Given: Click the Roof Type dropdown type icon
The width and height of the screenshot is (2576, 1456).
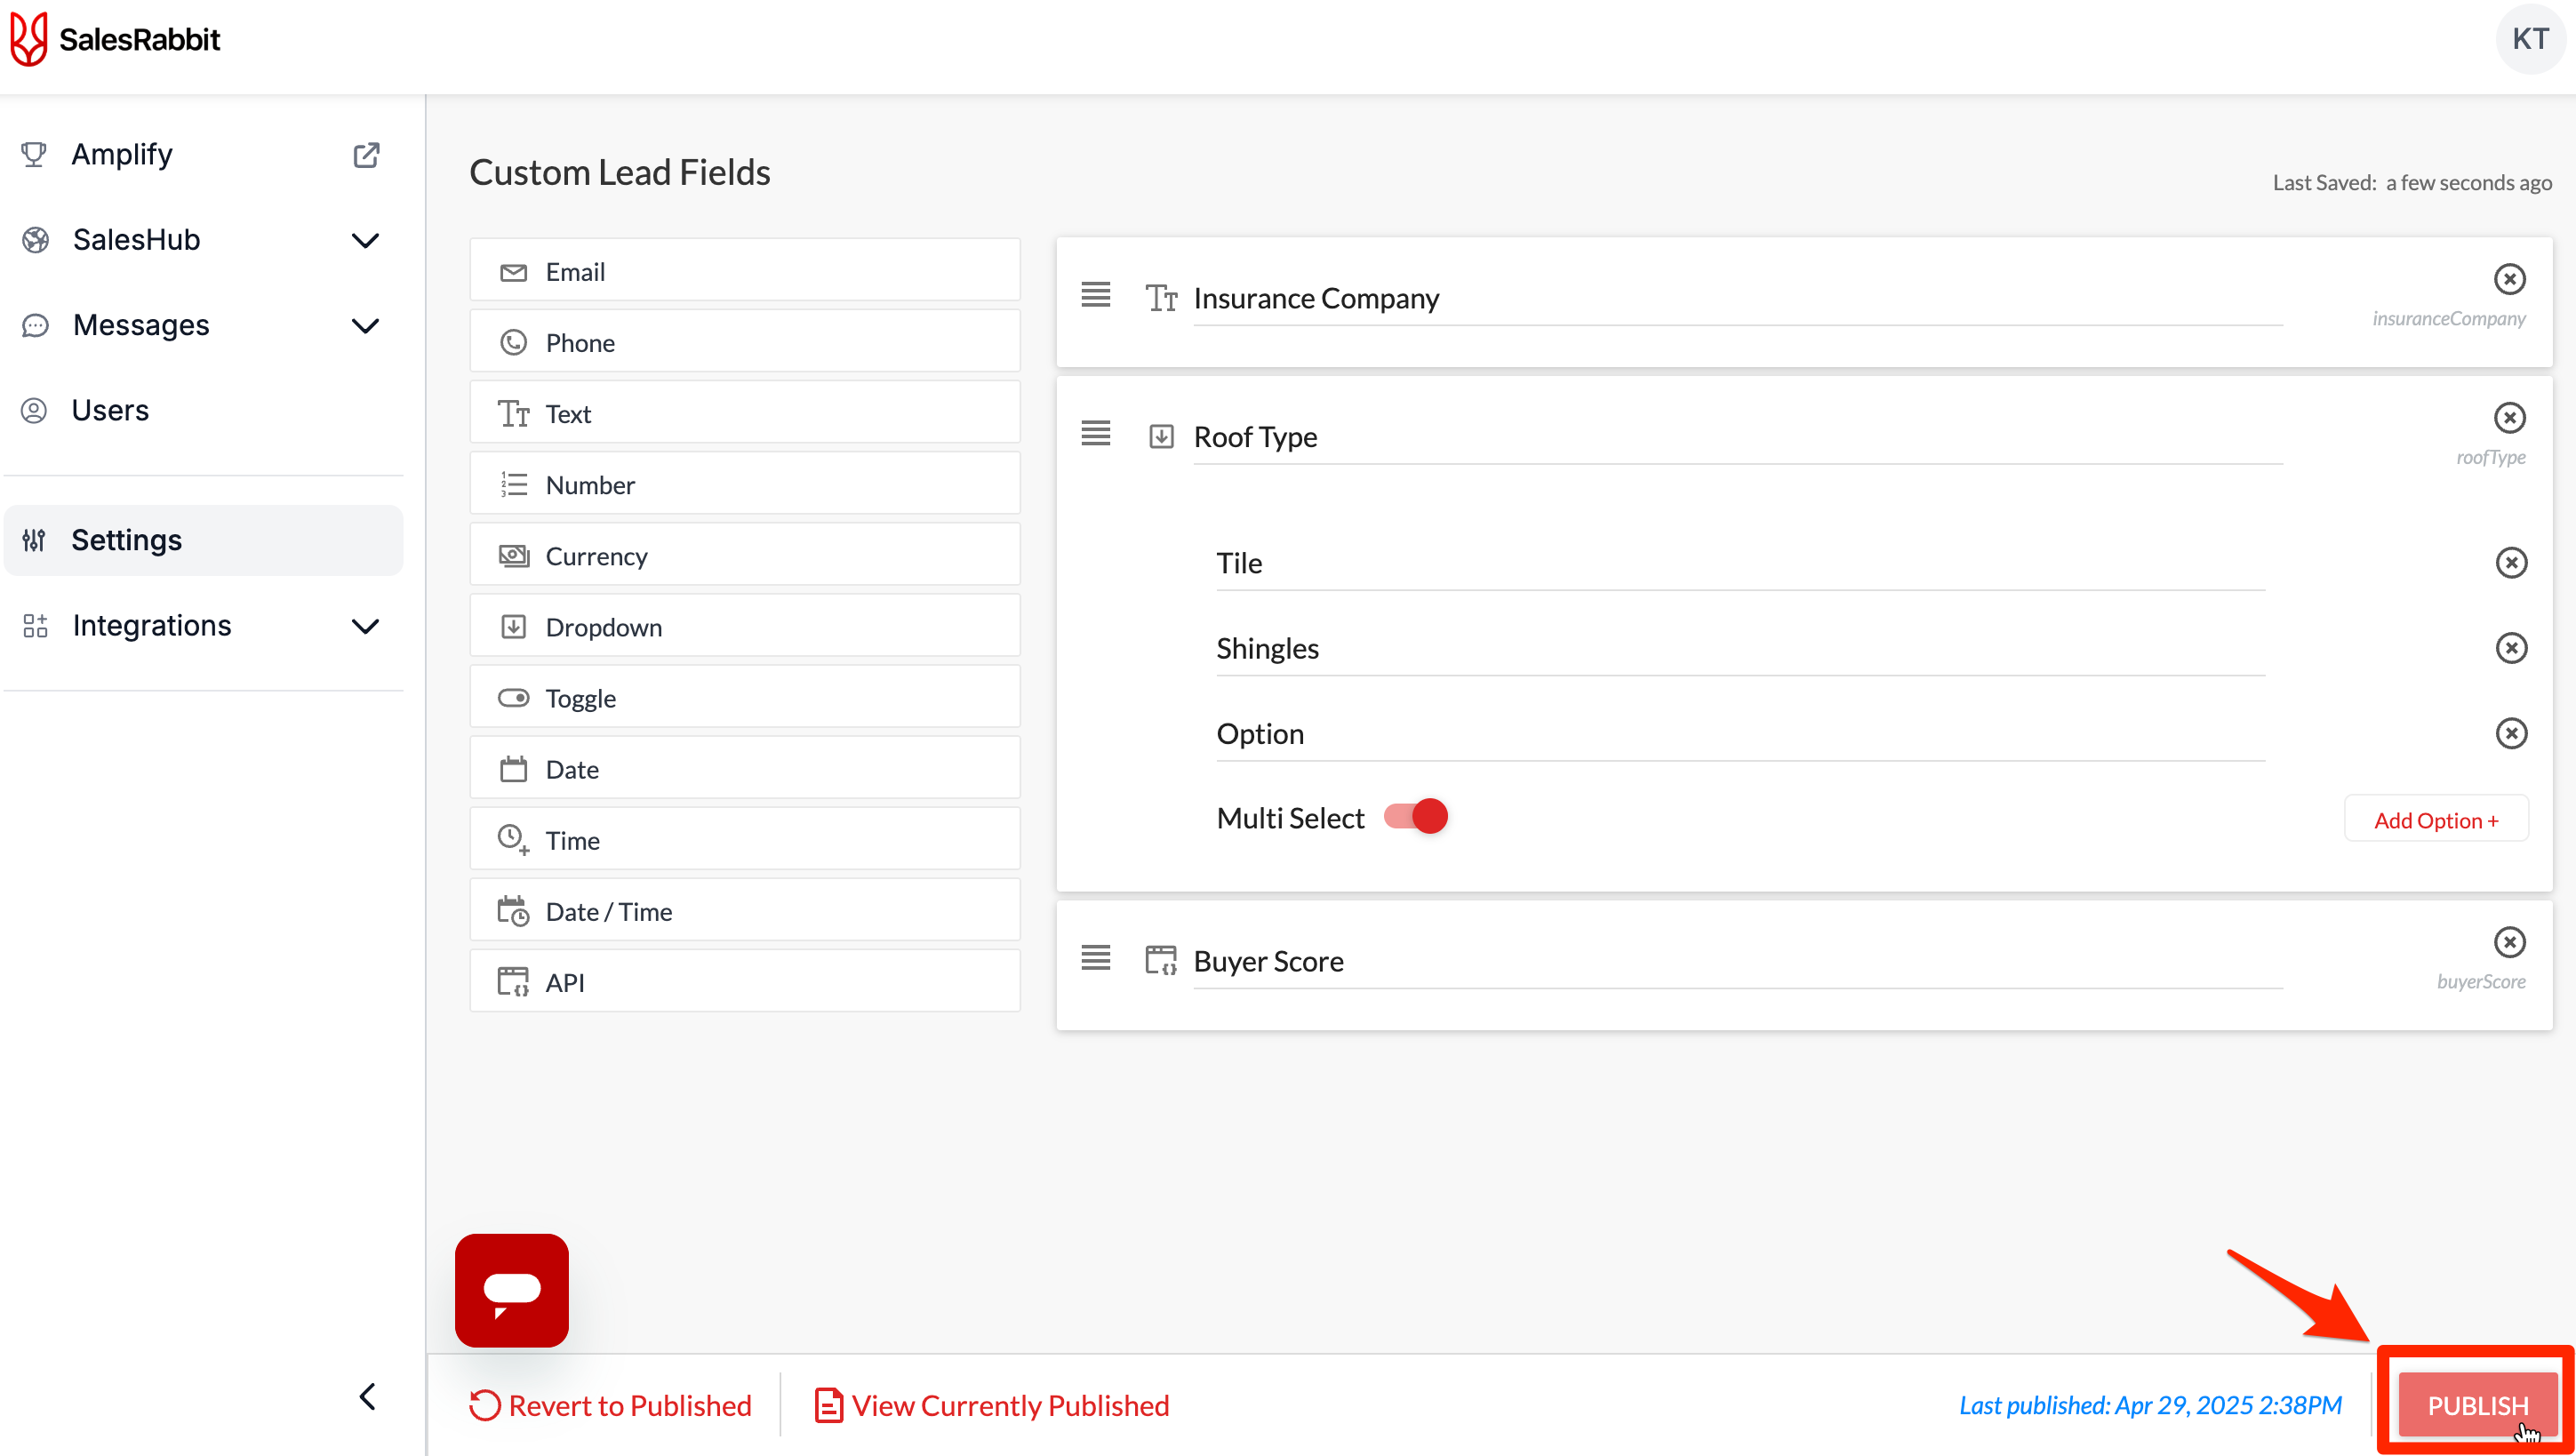Looking at the screenshot, I should tap(1161, 436).
